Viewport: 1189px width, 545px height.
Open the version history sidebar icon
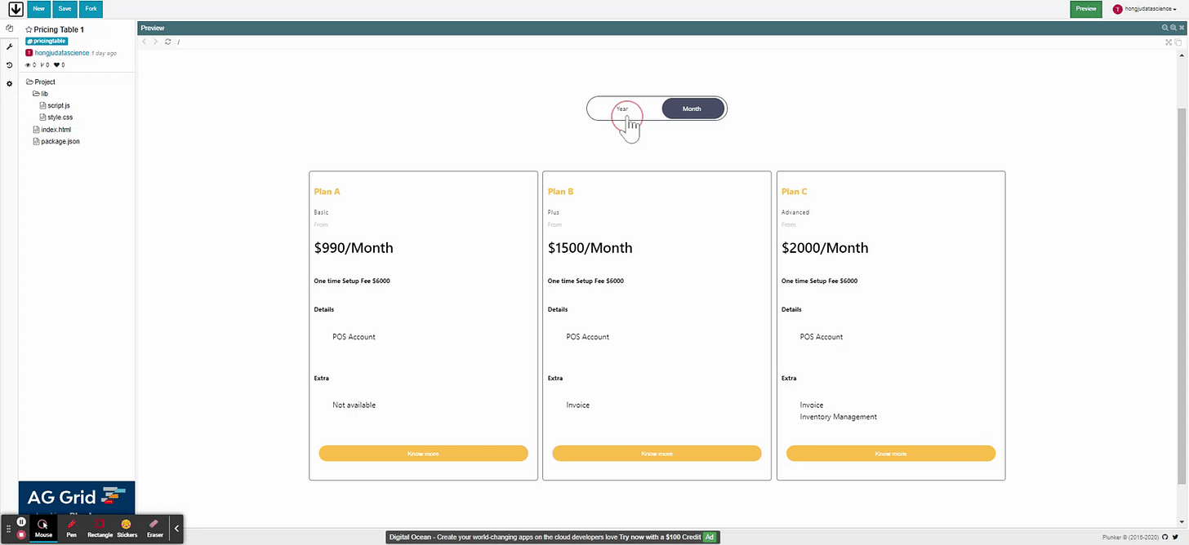tap(9, 65)
